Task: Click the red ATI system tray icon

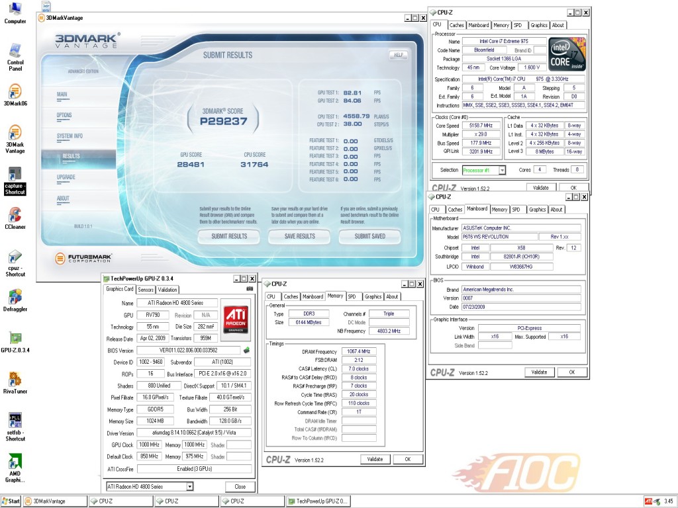Action: click(648, 501)
